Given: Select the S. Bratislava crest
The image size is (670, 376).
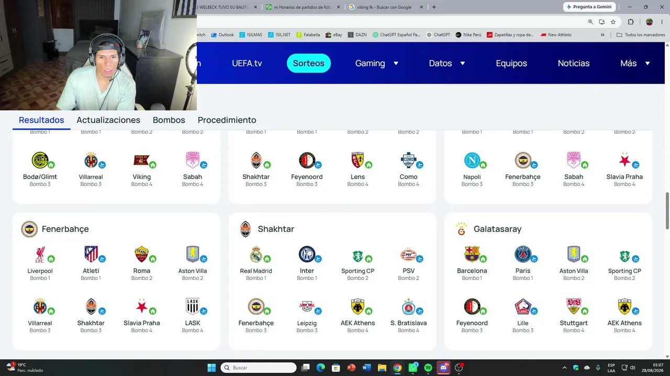Looking at the screenshot, I should tap(408, 307).
